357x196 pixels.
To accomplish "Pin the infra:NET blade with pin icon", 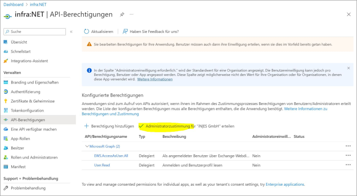I will point(122,15).
